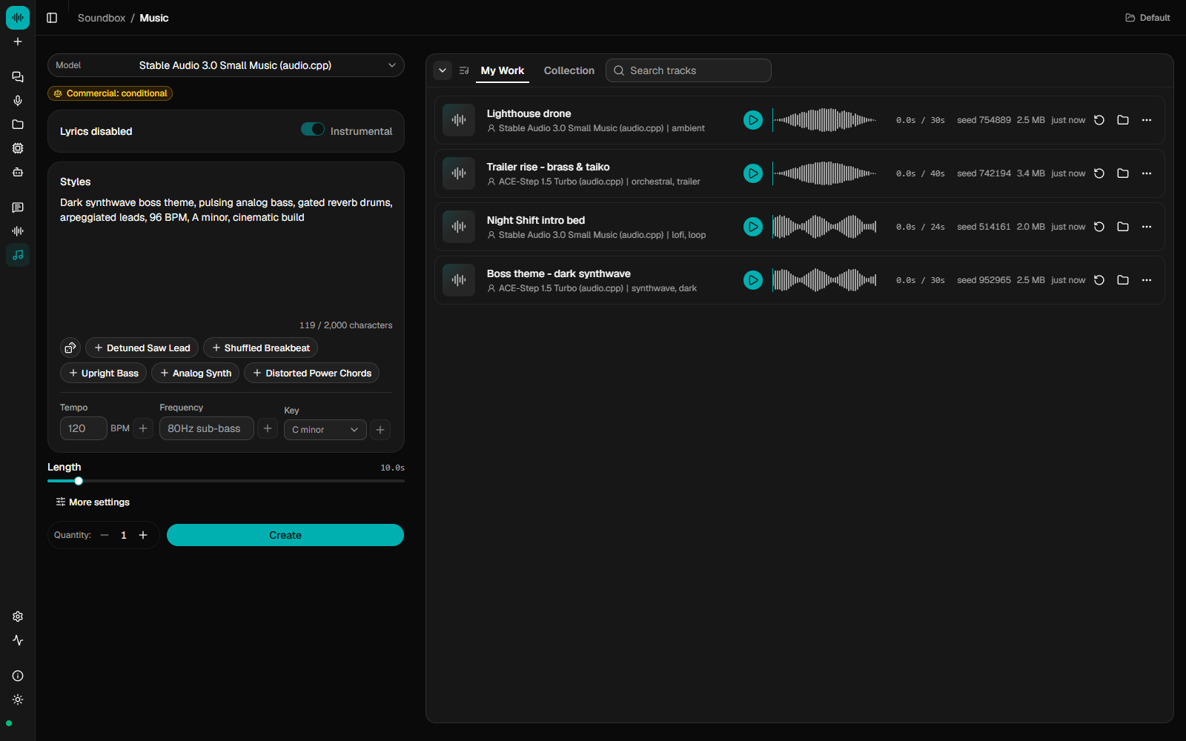Click the Length slider handle
1186x741 pixels.
pos(79,481)
